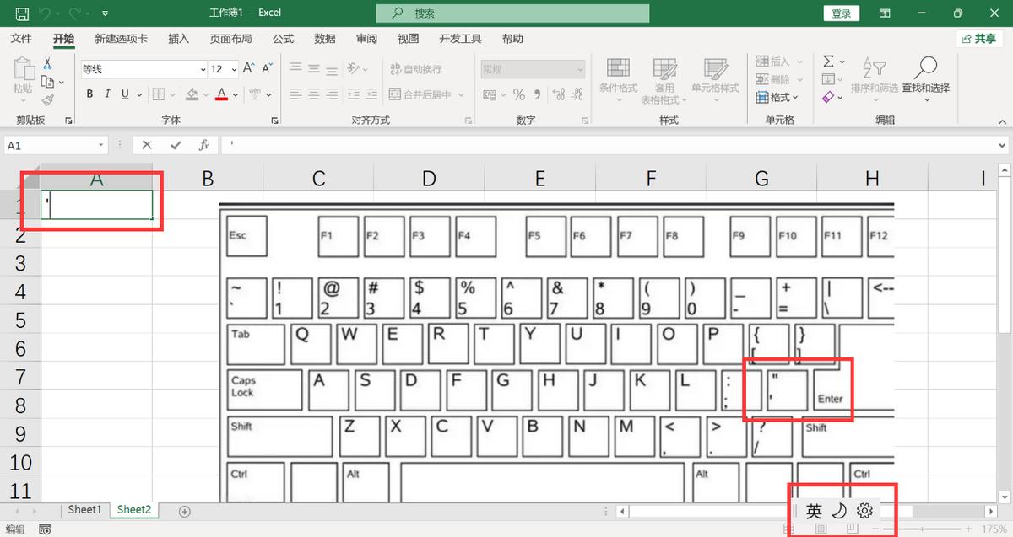Confirm the cell entry with the checkmark icon
This screenshot has height=537, width=1013.
176,145
